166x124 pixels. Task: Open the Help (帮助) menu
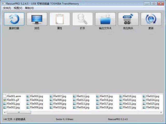[x=29, y=8]
